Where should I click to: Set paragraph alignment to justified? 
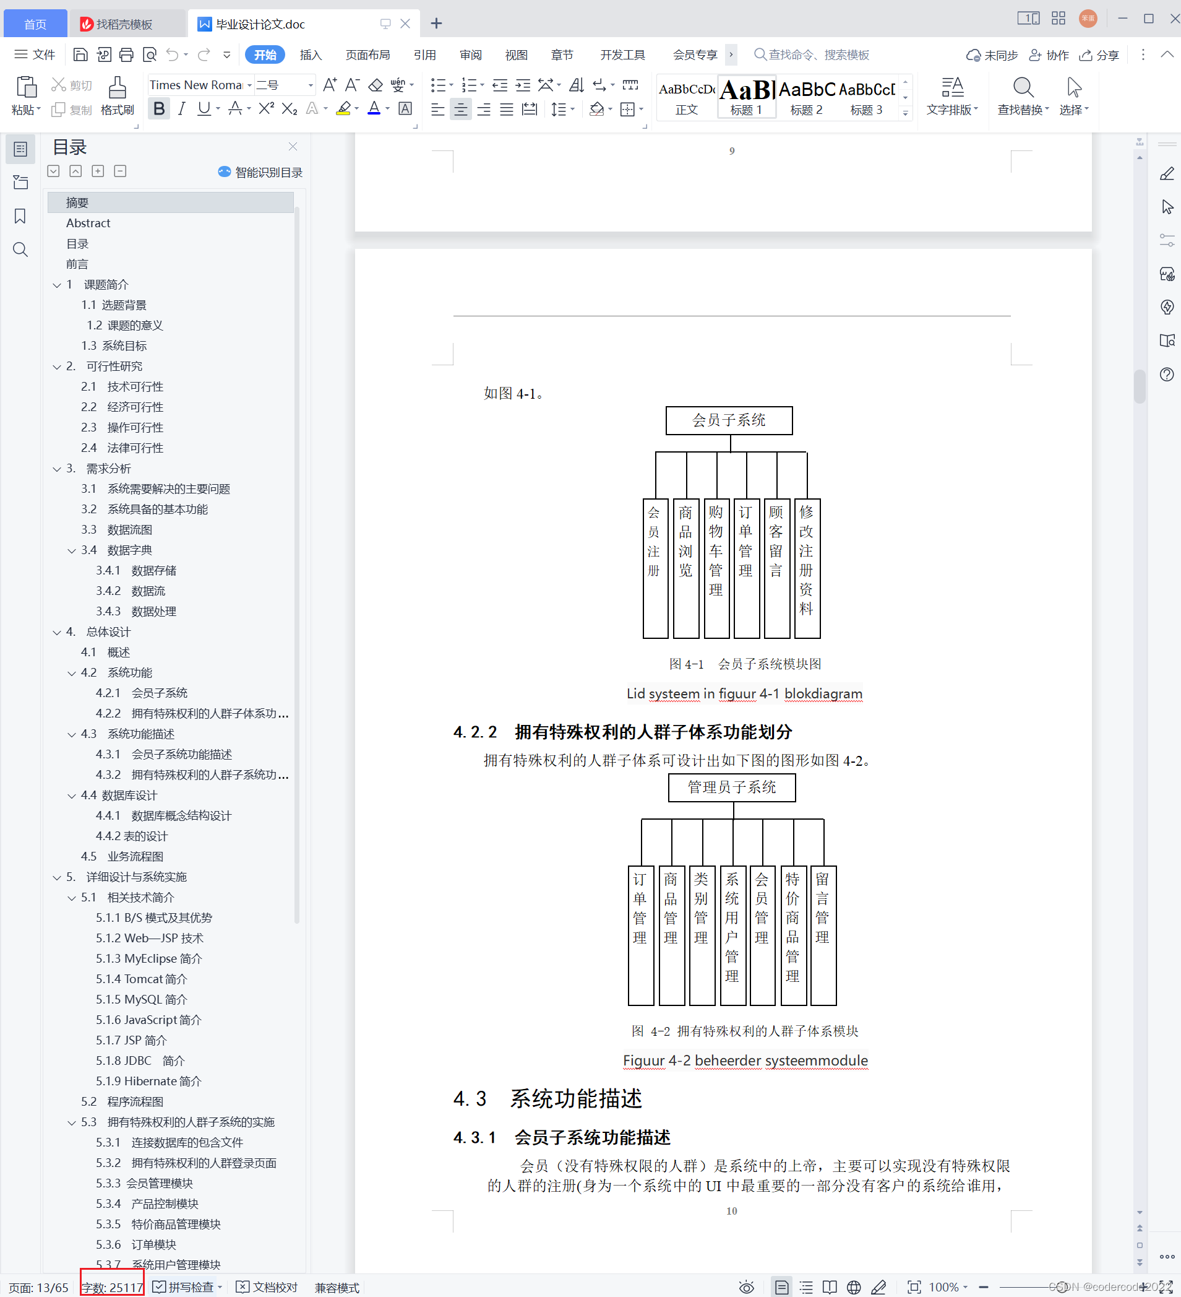pos(507,109)
